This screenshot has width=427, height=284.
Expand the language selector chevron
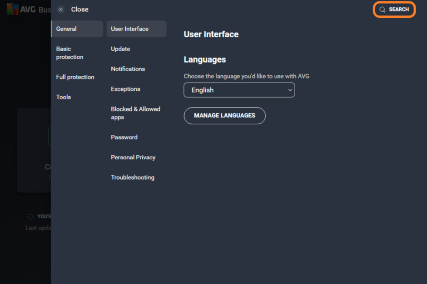click(x=290, y=90)
